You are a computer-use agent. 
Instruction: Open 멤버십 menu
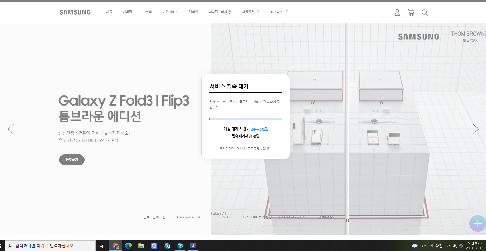click(193, 12)
